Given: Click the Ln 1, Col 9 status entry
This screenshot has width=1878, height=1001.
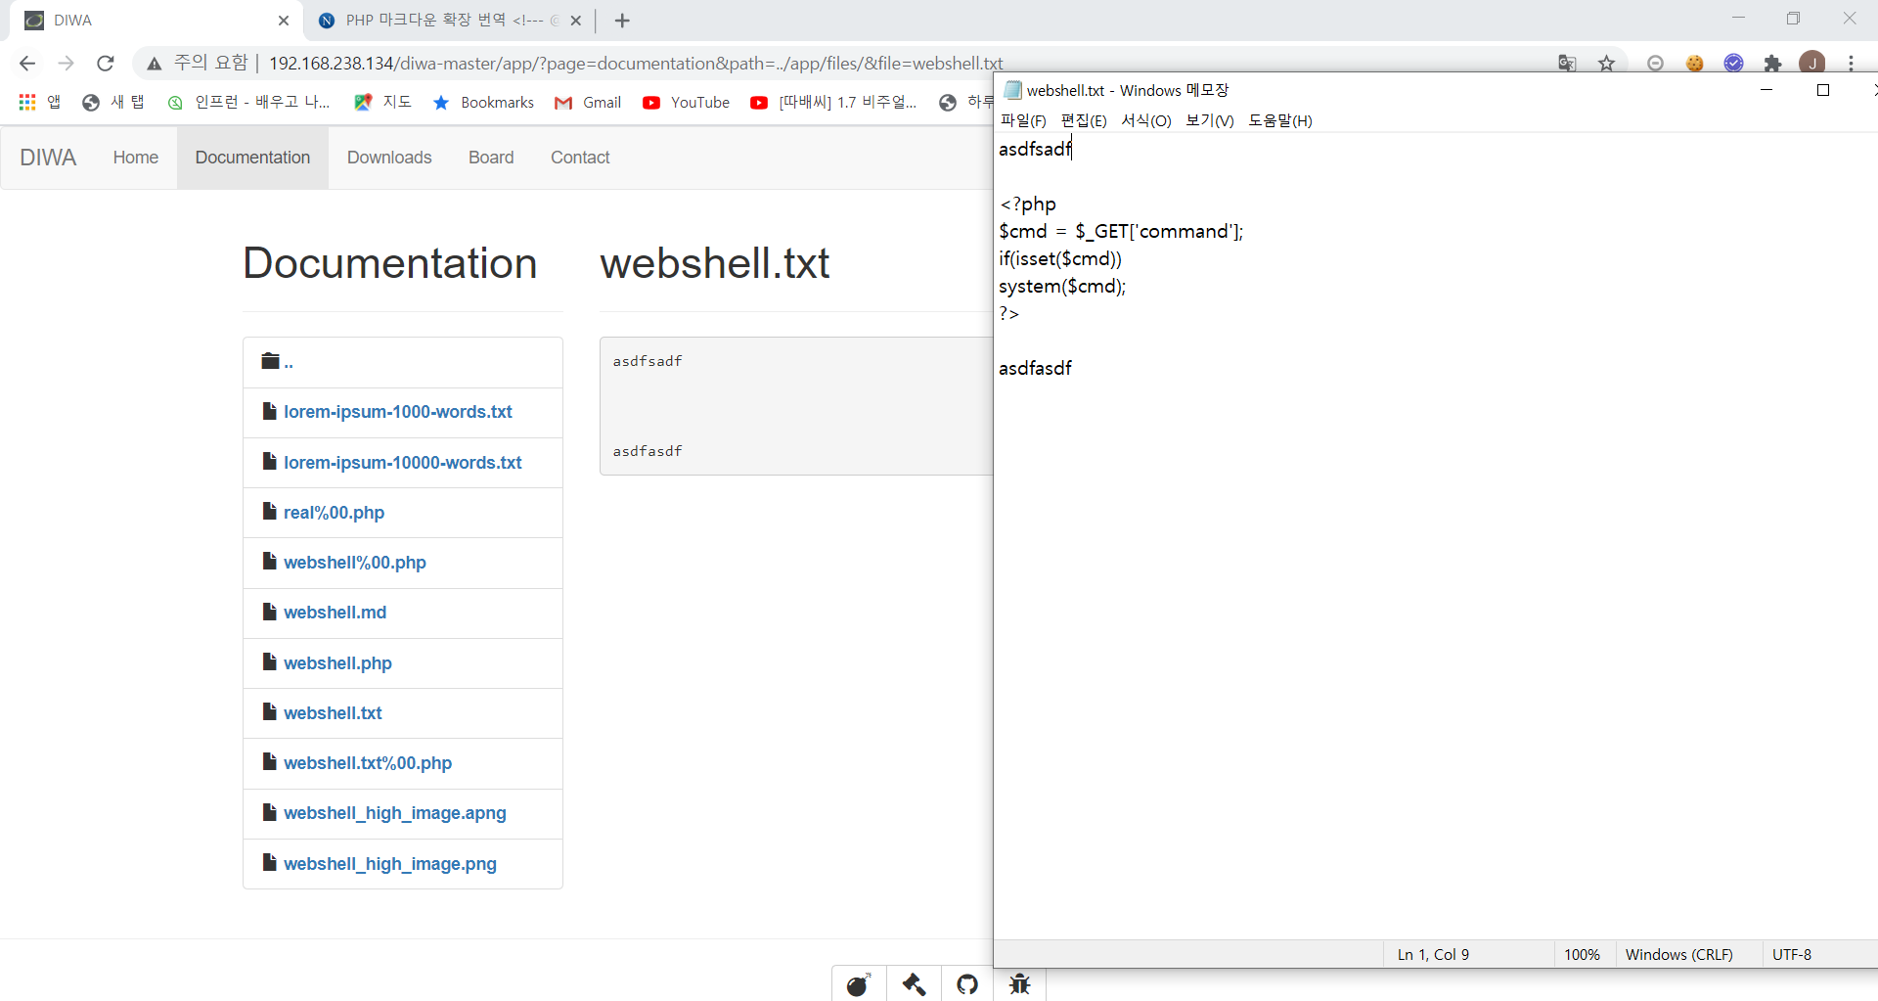Looking at the screenshot, I should (x=1433, y=955).
